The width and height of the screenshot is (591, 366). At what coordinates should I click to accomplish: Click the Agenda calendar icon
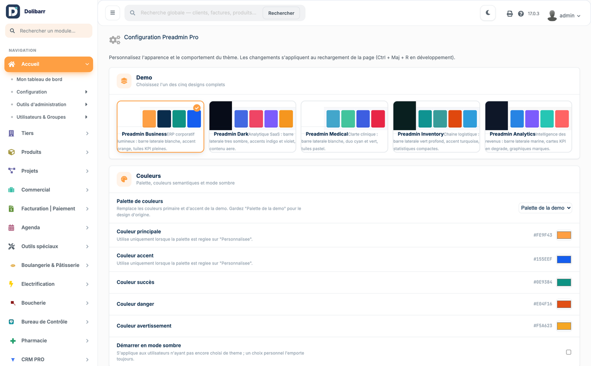click(x=11, y=228)
